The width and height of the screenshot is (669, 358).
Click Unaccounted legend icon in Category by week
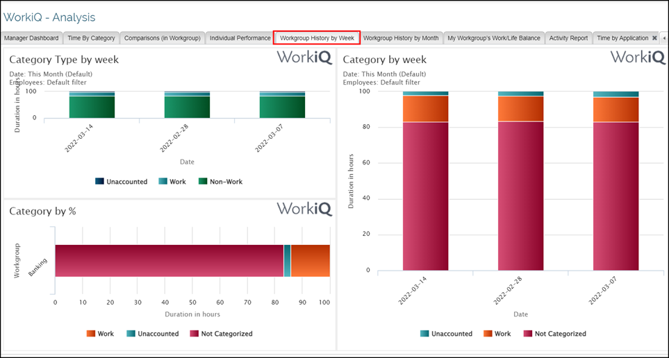point(424,334)
